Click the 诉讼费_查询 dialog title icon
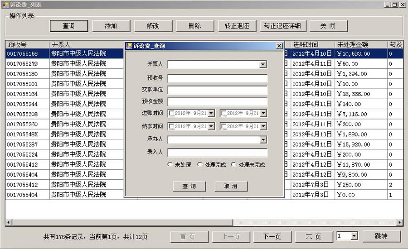Viewport: 408px width, 249px height. (129, 46)
